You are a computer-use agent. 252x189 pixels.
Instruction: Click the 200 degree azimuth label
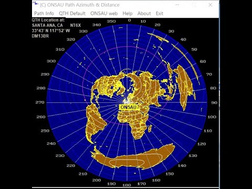[97, 180]
